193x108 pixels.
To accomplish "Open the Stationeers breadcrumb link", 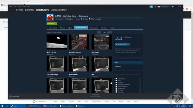I will (x=83, y=16).
